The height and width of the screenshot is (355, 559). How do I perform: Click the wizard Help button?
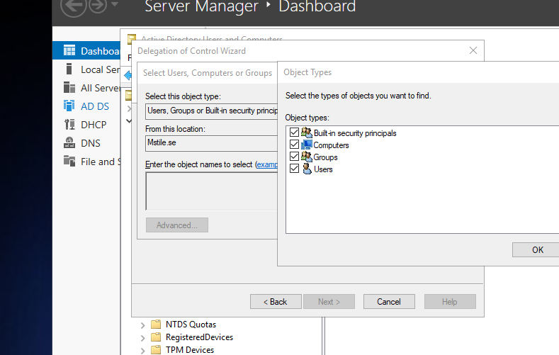450,302
